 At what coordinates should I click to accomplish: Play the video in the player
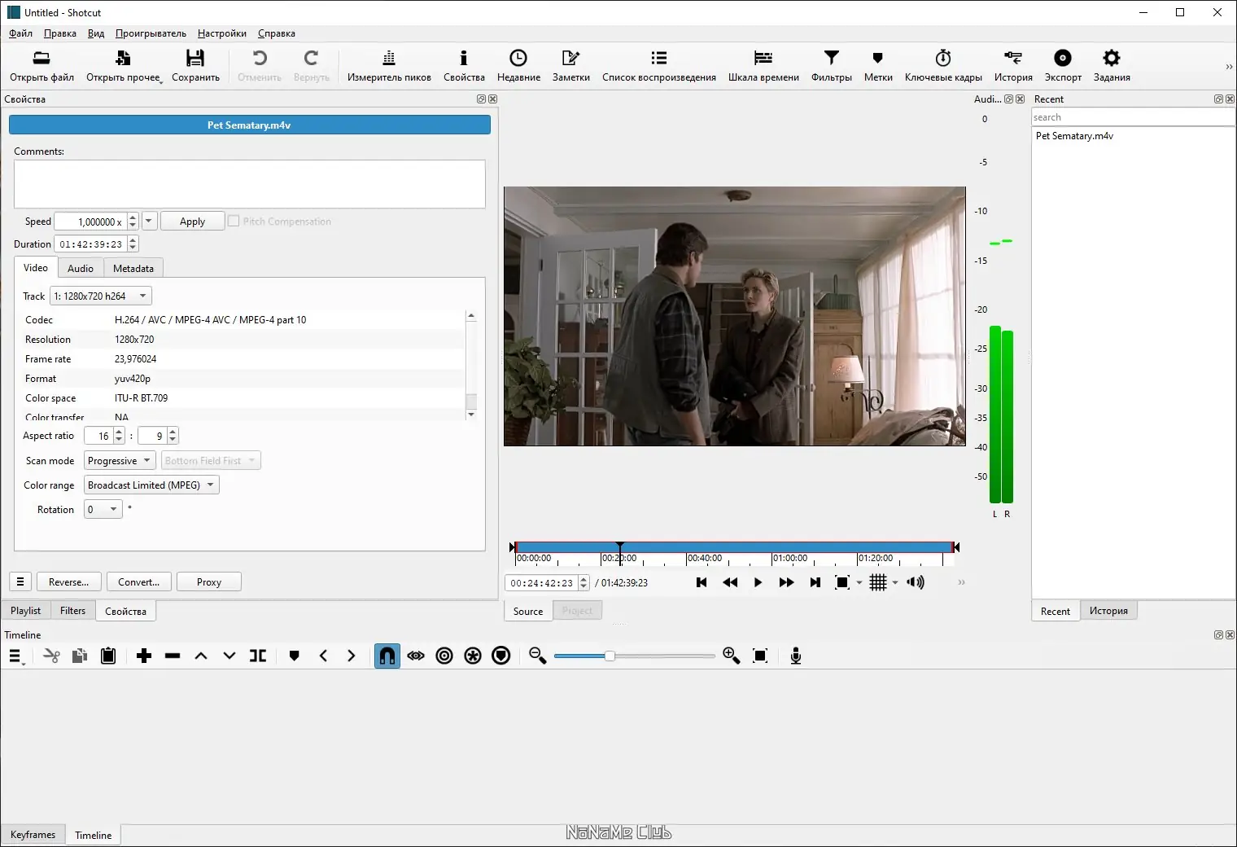coord(758,582)
